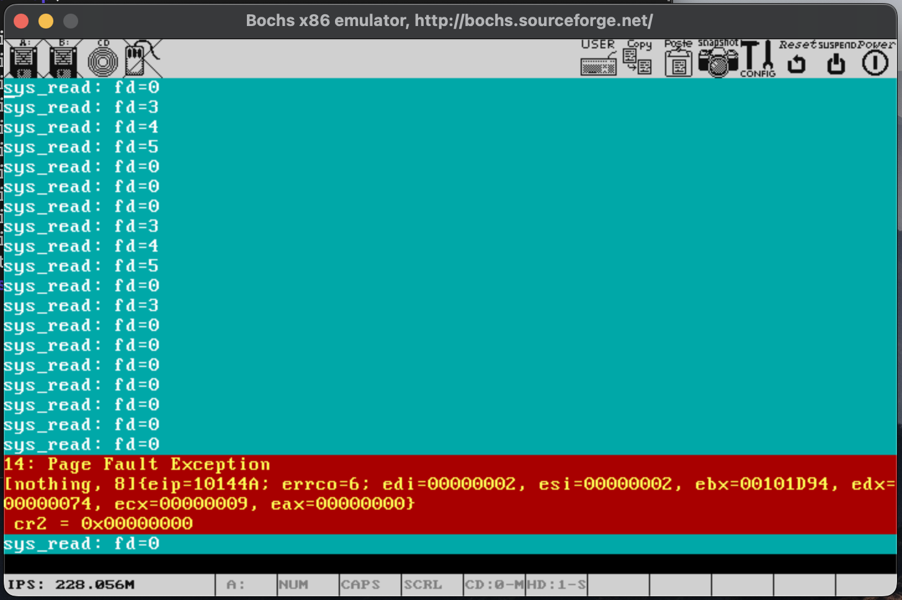Open the CONFIG tools icon

[x=757, y=59]
